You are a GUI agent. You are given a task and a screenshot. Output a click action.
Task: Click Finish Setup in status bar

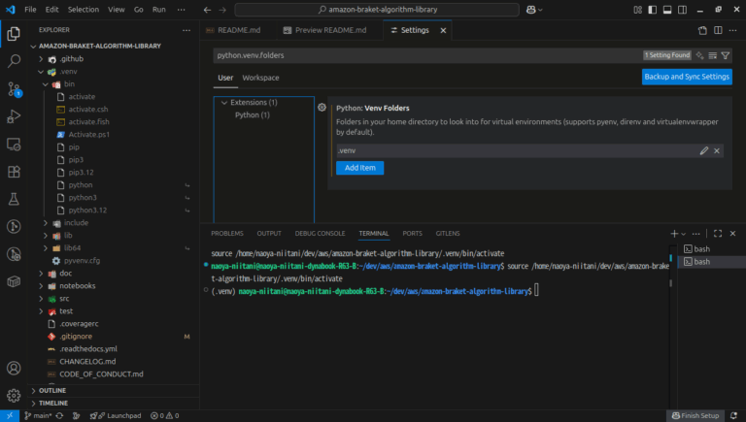(695, 416)
